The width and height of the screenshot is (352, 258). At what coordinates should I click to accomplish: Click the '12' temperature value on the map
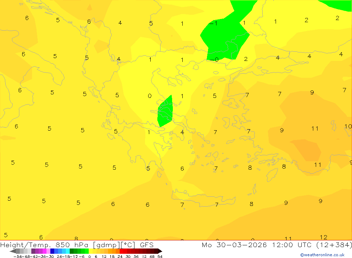point(323,237)
